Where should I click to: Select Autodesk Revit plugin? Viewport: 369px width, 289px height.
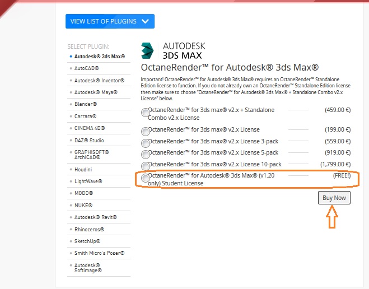point(96,217)
